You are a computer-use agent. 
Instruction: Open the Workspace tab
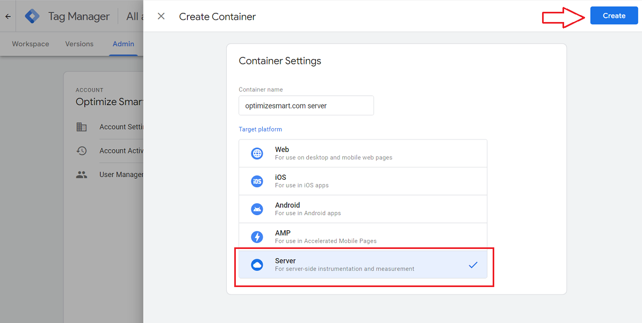point(31,44)
